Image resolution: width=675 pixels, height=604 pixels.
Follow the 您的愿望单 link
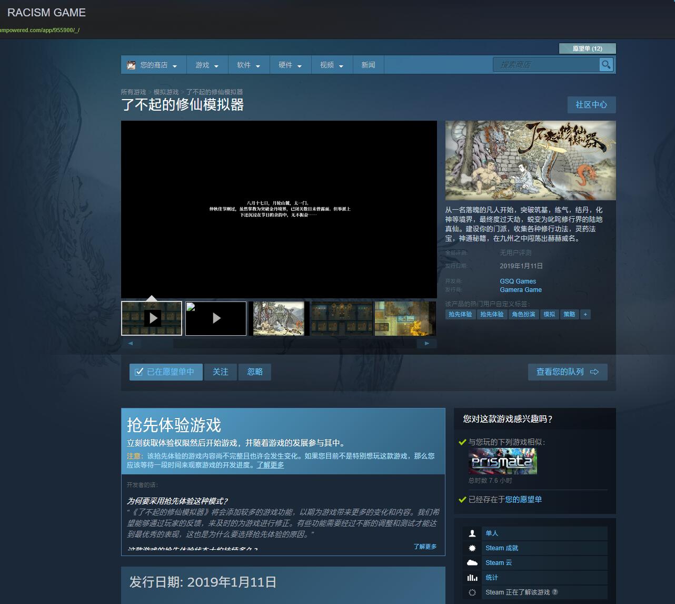point(523,499)
